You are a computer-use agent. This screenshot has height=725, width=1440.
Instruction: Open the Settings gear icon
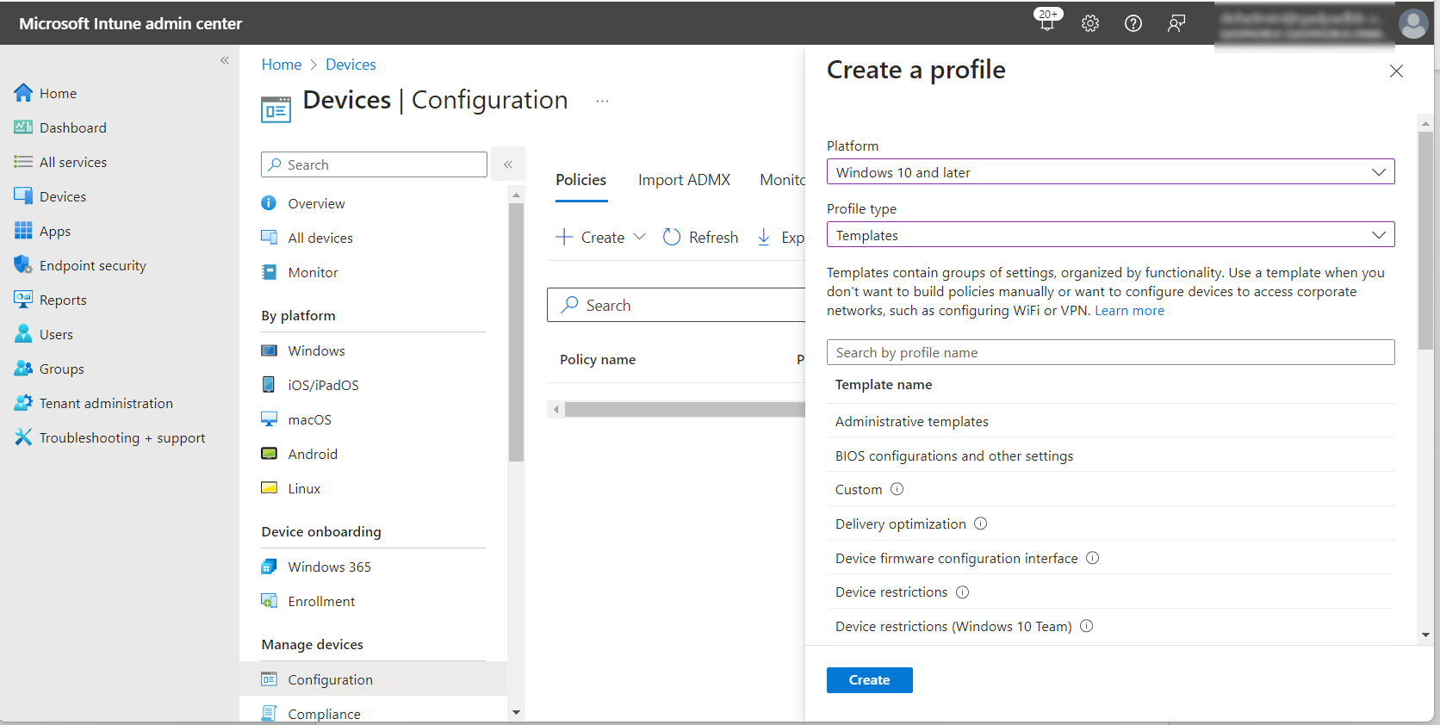coord(1090,23)
